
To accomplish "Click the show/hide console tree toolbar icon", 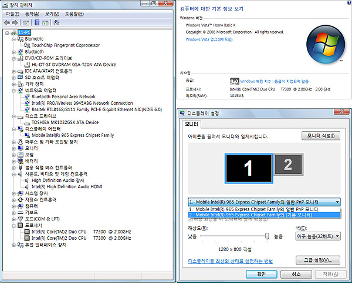I will pos(26,23).
